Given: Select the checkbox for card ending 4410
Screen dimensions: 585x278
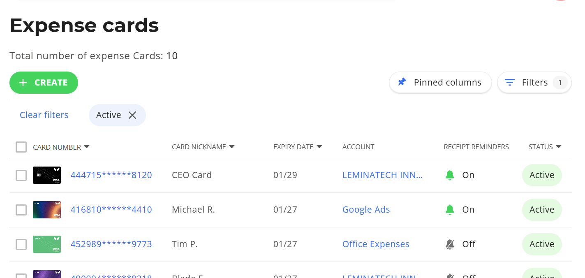Looking at the screenshot, I should [x=21, y=210].
